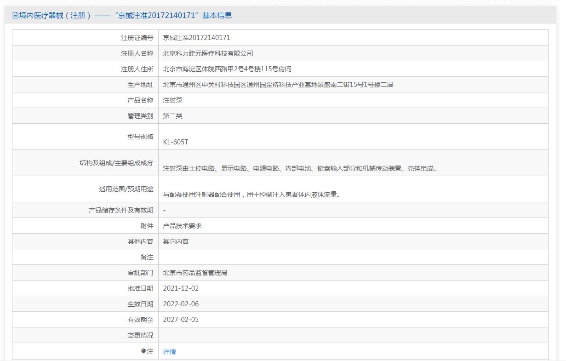The width and height of the screenshot is (566, 361).
Task: Click structure description starting 注射泵由主控电路
Action: (x=301, y=168)
